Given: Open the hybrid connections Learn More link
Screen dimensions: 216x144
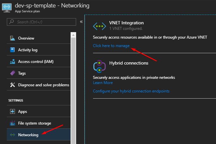Looking at the screenshot, I should click(x=103, y=83).
